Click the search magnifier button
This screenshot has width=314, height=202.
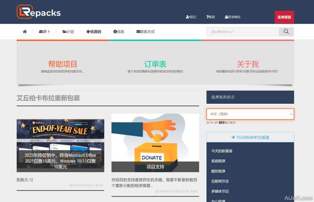pos(286,31)
